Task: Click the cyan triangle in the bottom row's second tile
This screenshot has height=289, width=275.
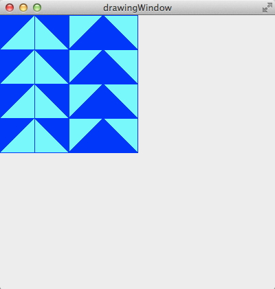Action: pyautogui.click(x=46, y=141)
